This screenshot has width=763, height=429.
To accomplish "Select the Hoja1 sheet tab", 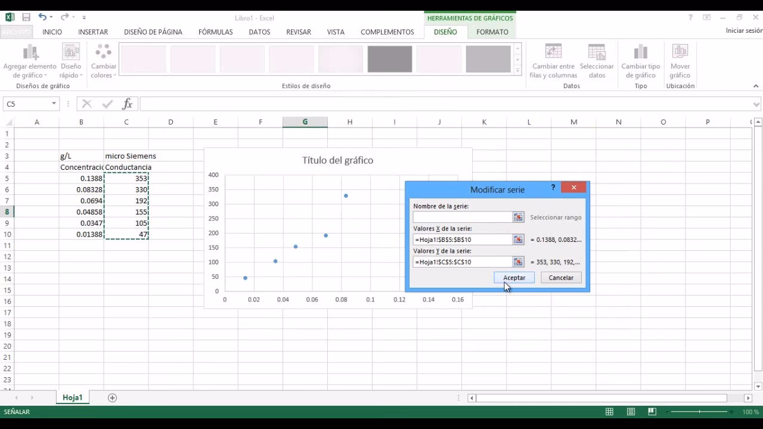I will pos(73,397).
